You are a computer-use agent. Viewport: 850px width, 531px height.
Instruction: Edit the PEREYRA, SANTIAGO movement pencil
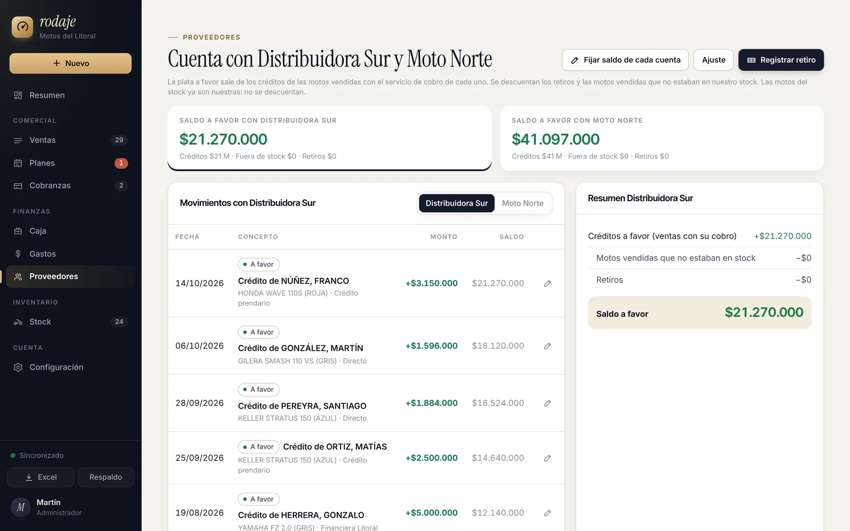(547, 403)
